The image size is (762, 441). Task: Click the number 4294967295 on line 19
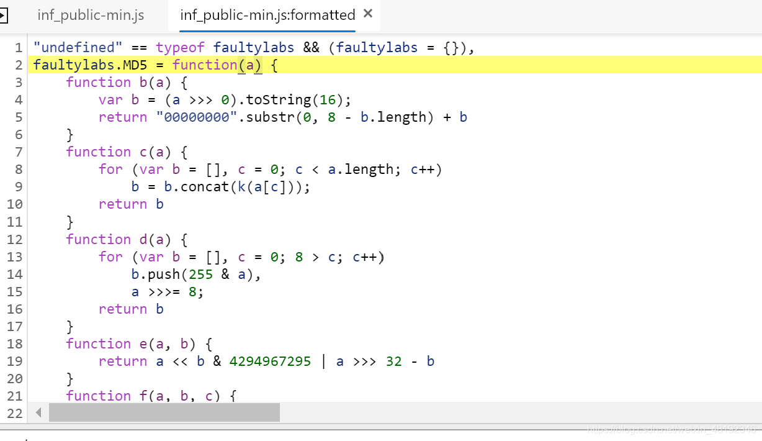(270, 361)
